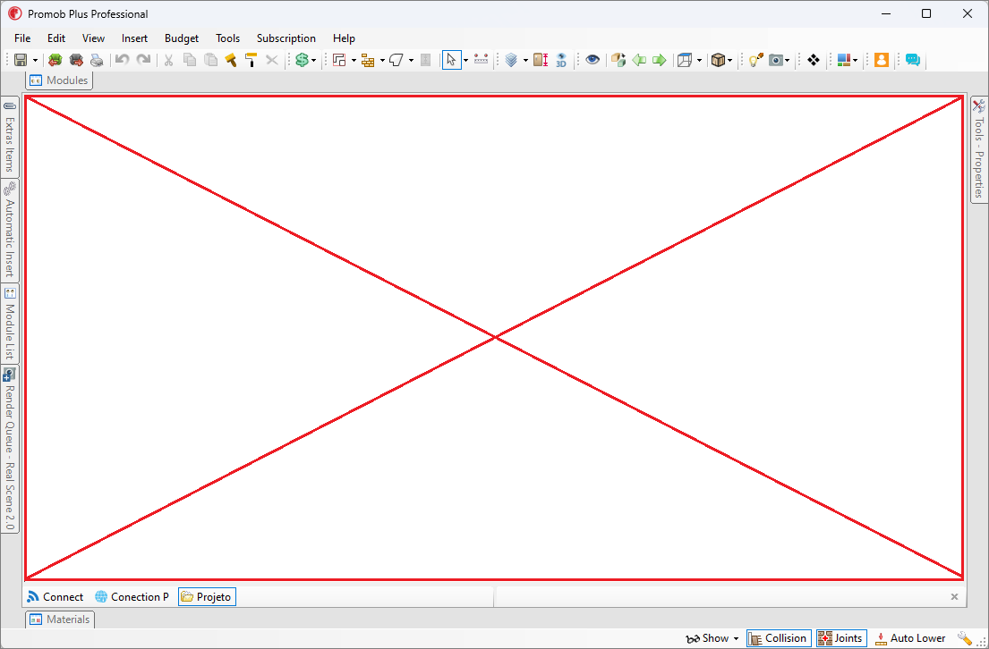Click the colored layout squares icon
This screenshot has width=989, height=649.
[x=844, y=60]
